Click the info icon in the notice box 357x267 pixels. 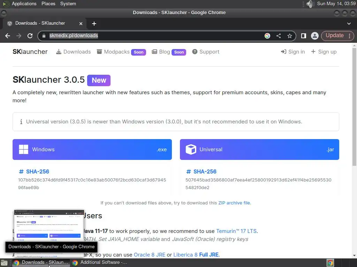pyautogui.click(x=21, y=122)
